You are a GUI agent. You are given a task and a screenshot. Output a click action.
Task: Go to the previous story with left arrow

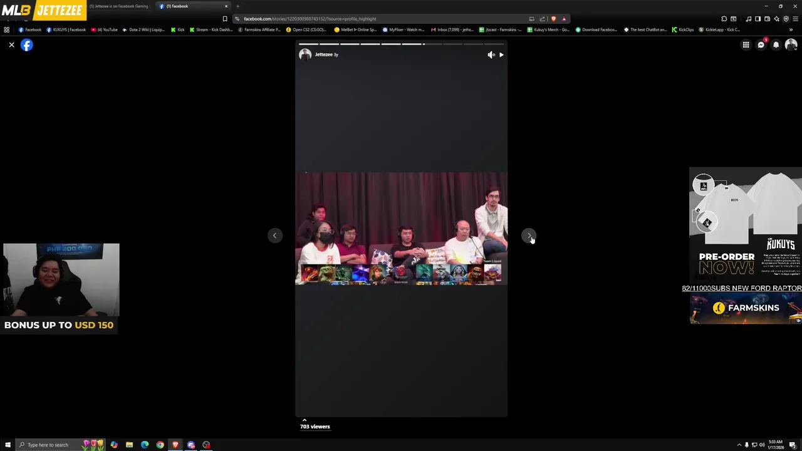274,236
